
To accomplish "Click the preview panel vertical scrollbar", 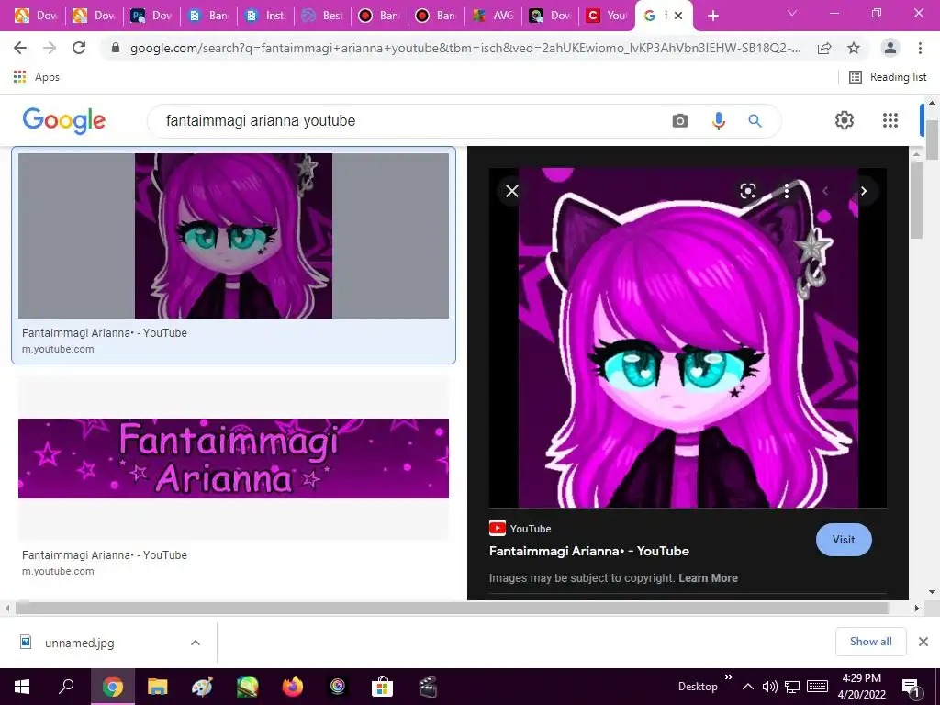I will pyautogui.click(x=915, y=201).
